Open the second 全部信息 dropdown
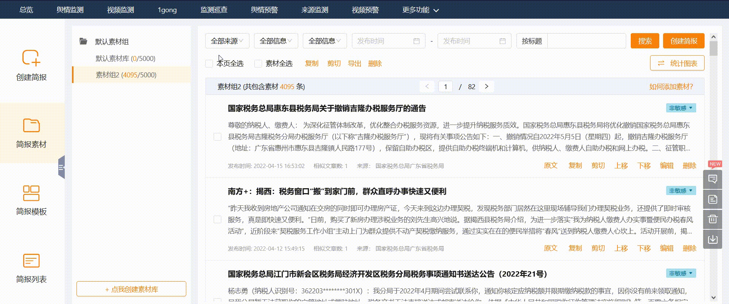This screenshot has height=304, width=729. tap(325, 41)
